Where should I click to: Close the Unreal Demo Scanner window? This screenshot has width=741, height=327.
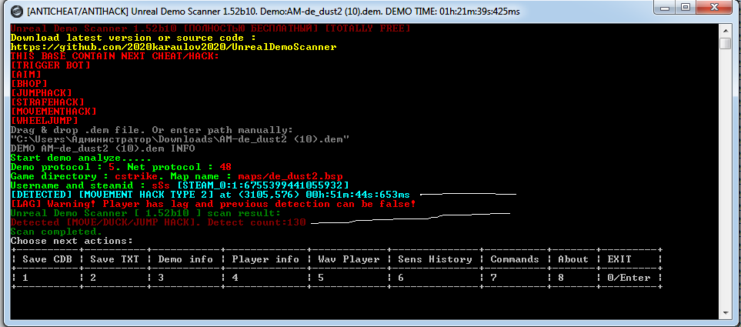click(x=713, y=7)
